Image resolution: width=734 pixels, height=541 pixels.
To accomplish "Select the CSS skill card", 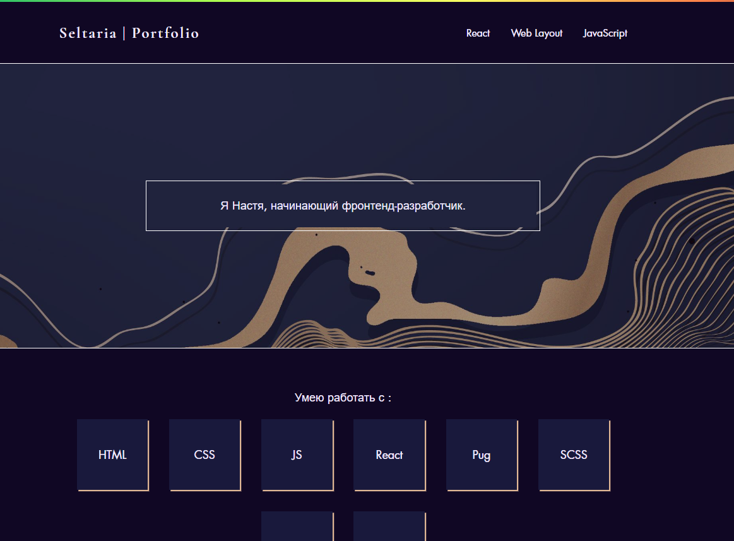I will click(204, 454).
